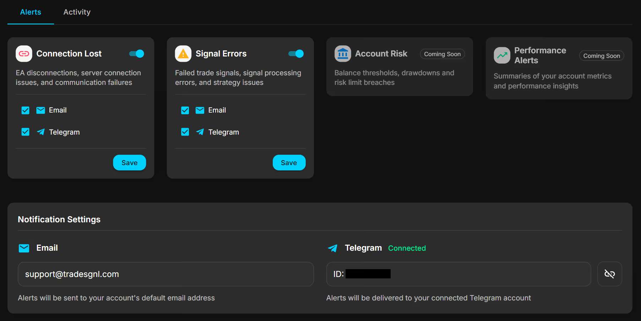This screenshot has height=321, width=641.
Task: Click the unlink Telegram account icon button
Action: point(609,274)
